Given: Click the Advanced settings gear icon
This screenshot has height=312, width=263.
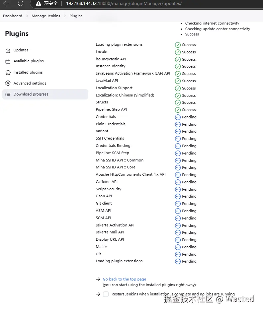Looking at the screenshot, I should [x=8, y=83].
